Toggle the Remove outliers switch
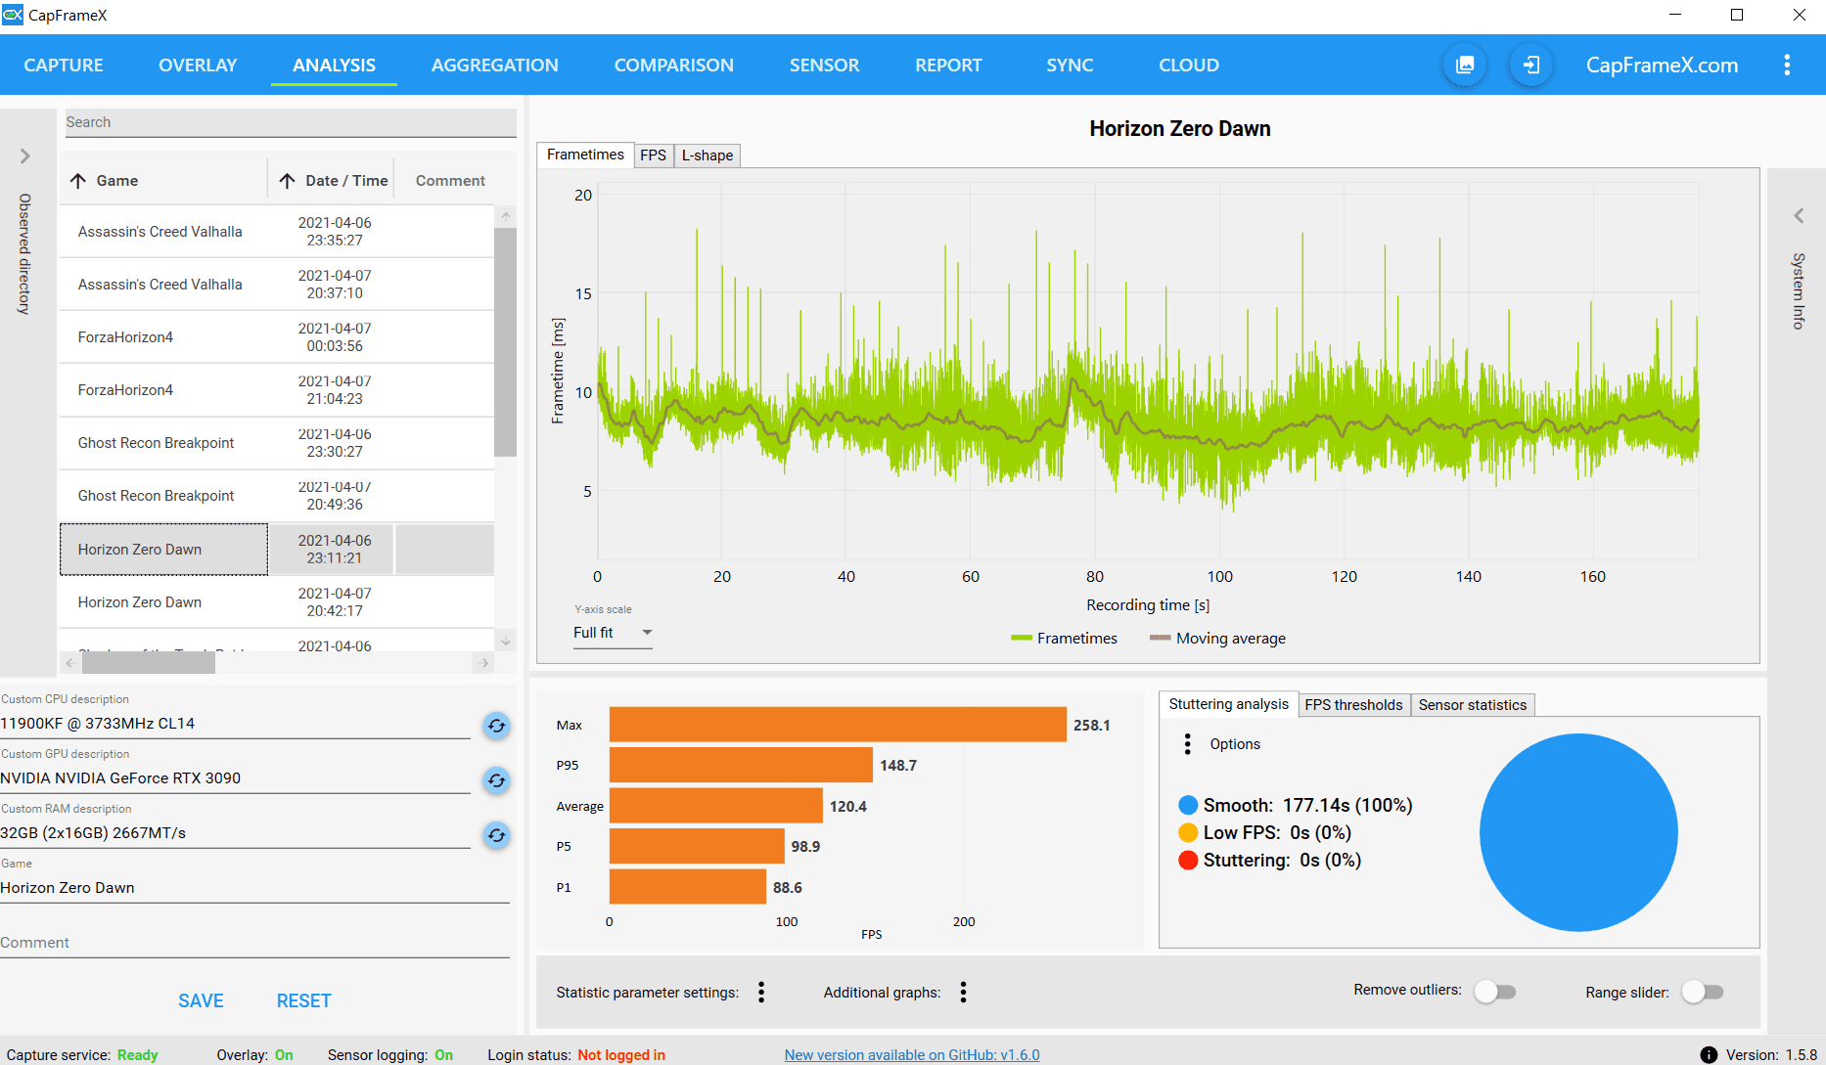The height and width of the screenshot is (1065, 1826). 1495,992
